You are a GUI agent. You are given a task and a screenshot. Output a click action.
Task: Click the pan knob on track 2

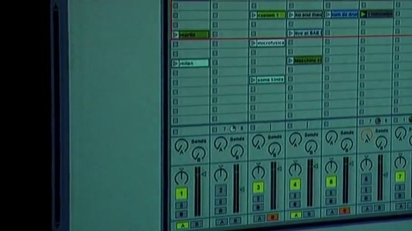[x=220, y=174]
